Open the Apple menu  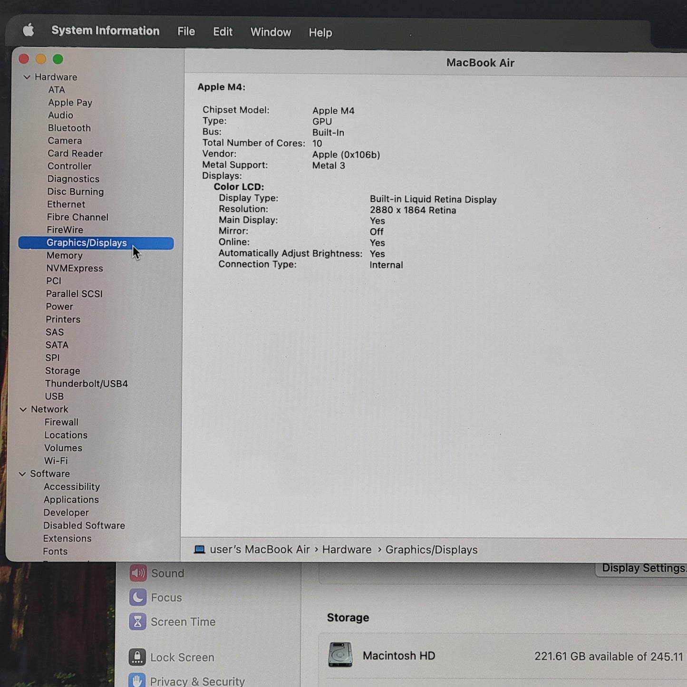29,30
